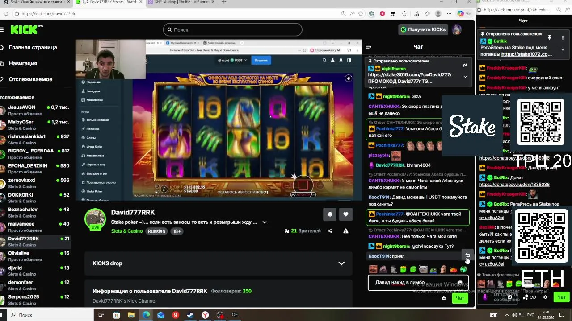Click the Russian language tag

pos(156,231)
